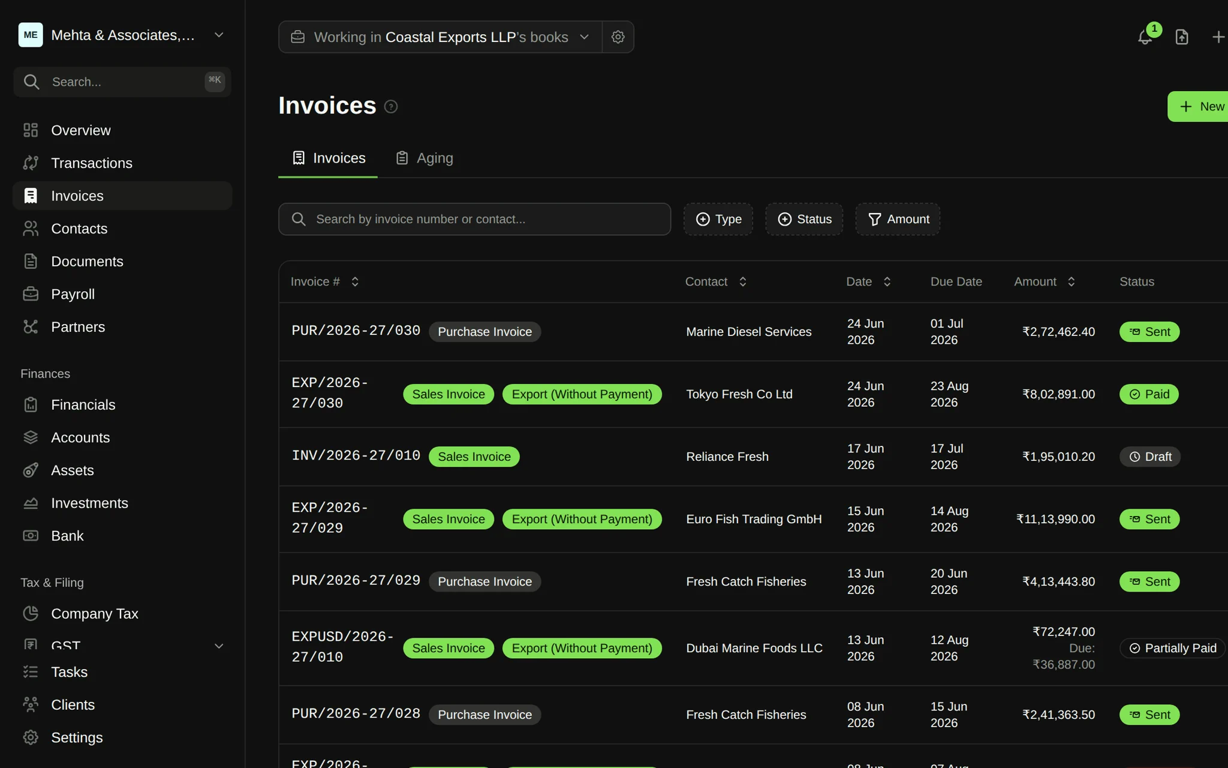The width and height of the screenshot is (1228, 768).
Task: Click the Due Date column header
Action: point(956,281)
